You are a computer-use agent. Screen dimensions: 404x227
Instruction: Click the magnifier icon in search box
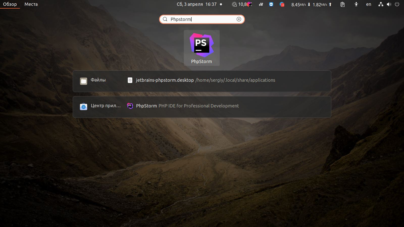coord(165,19)
